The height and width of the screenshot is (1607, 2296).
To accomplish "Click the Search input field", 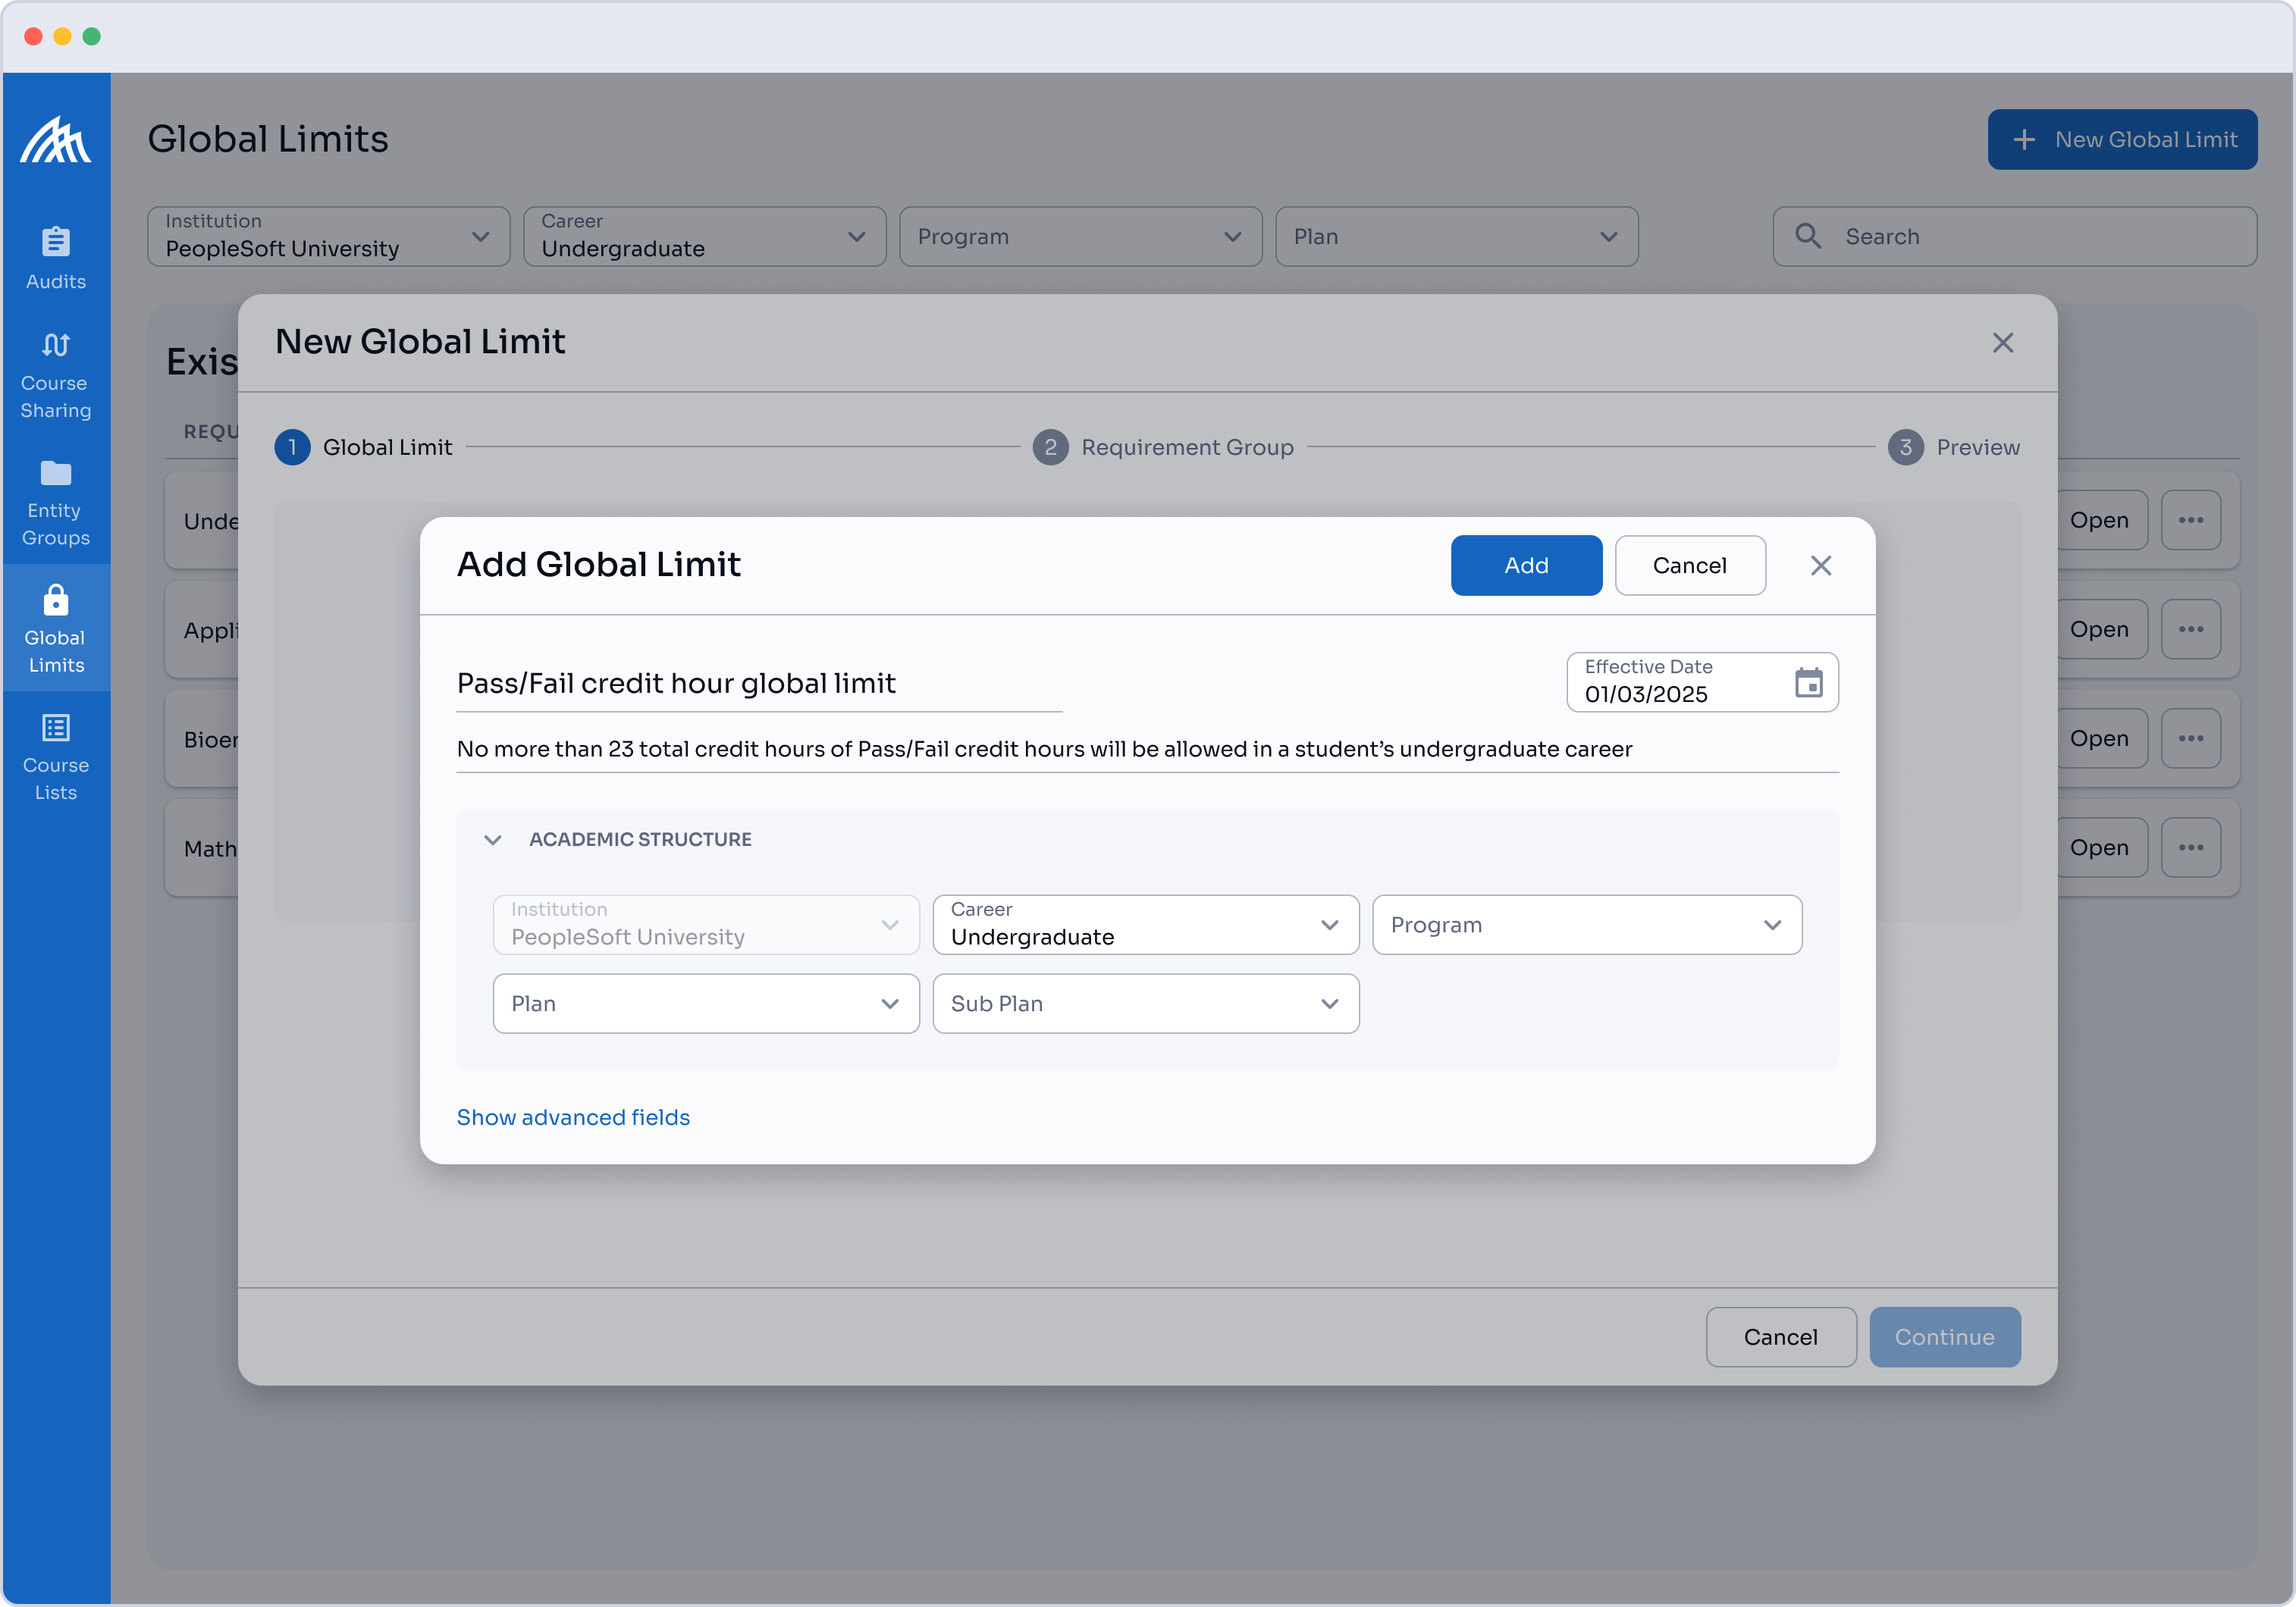I will [2014, 237].
